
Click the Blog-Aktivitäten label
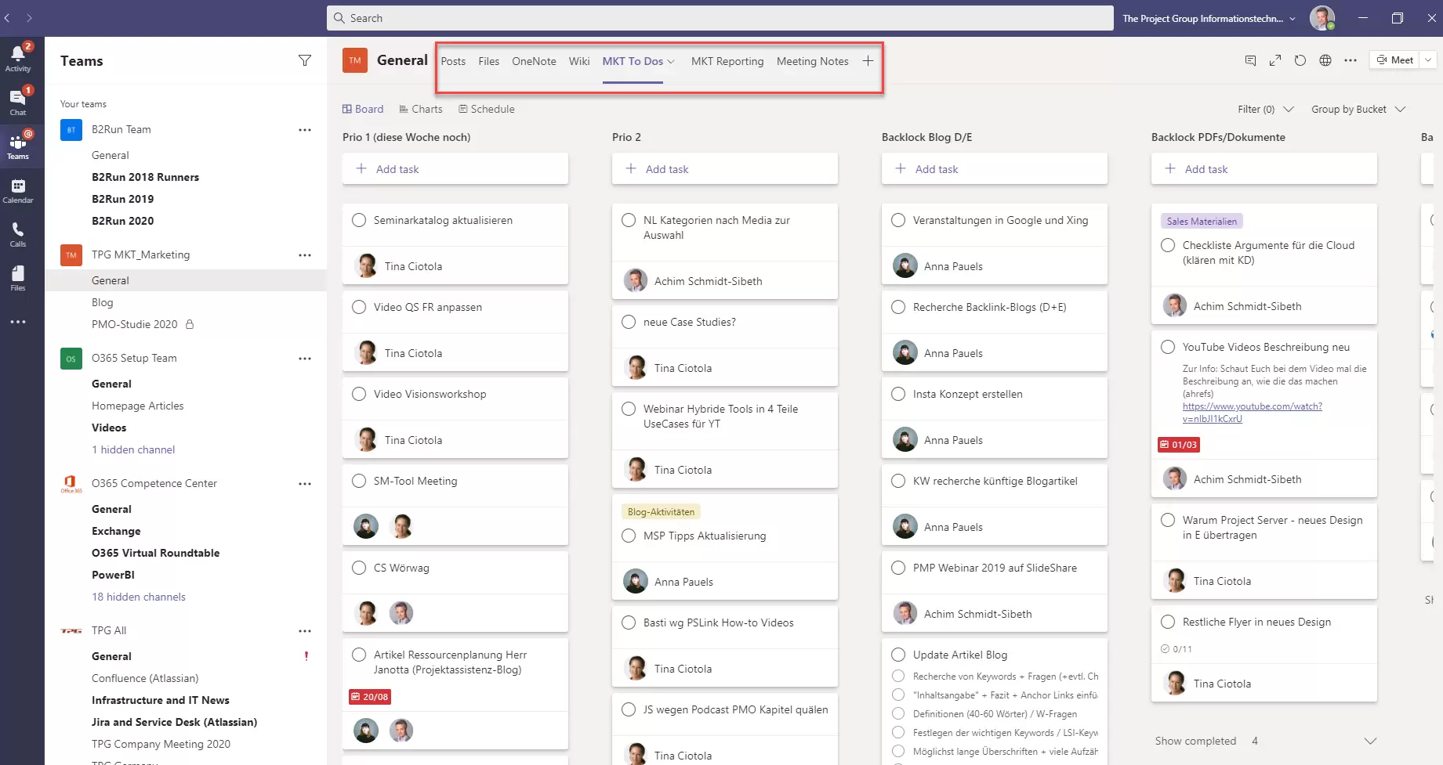[661, 512]
